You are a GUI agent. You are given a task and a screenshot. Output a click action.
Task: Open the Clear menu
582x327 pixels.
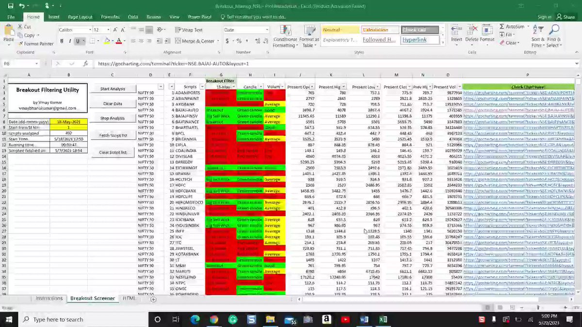pos(509,43)
